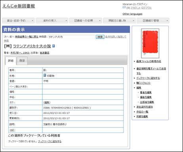The height and width of the screenshot is (152, 183).
Task: Open the 貸出・返却・予約 dropdown menu
Action: tap(18, 21)
